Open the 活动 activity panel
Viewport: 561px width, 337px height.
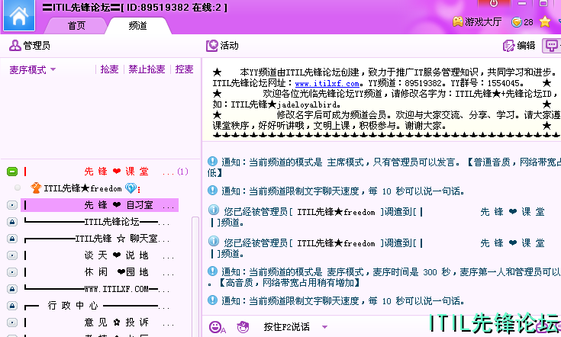coord(222,46)
